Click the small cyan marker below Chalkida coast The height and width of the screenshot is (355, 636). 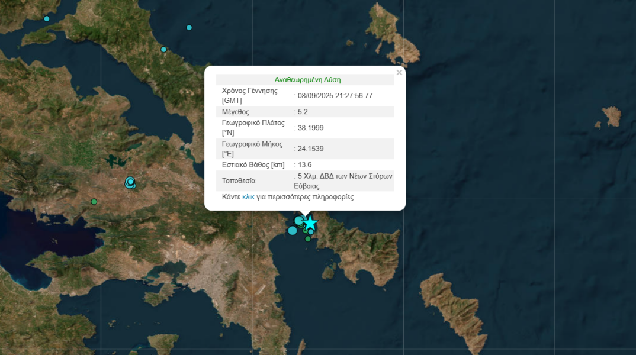click(293, 231)
